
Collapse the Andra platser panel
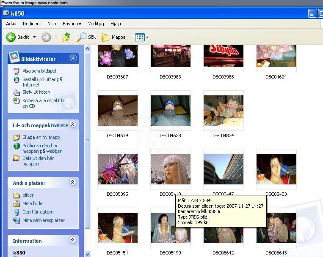point(73,182)
